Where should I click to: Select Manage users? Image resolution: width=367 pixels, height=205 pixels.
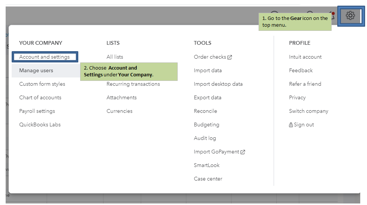point(36,70)
